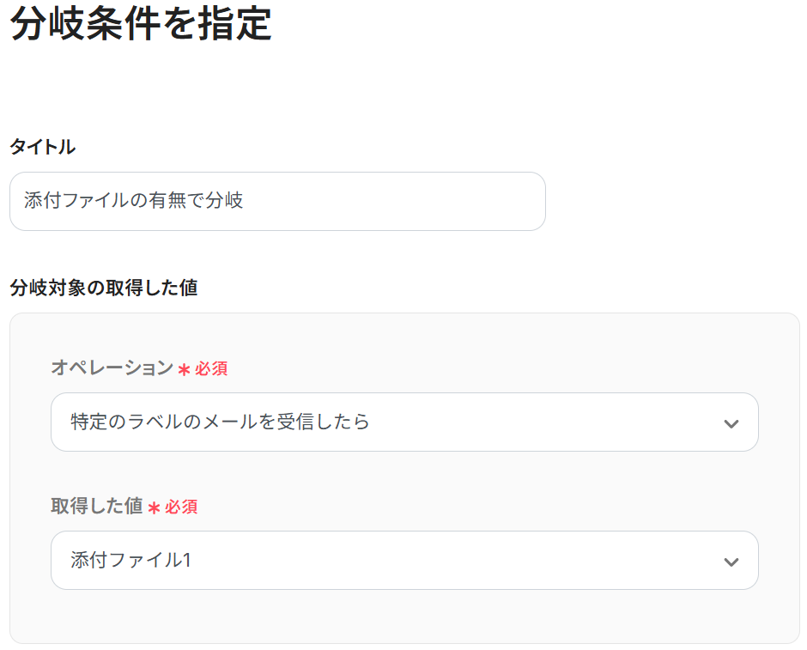The image size is (807, 650).
Task: Click empty space at the right end of the title input
Action: [464, 201]
